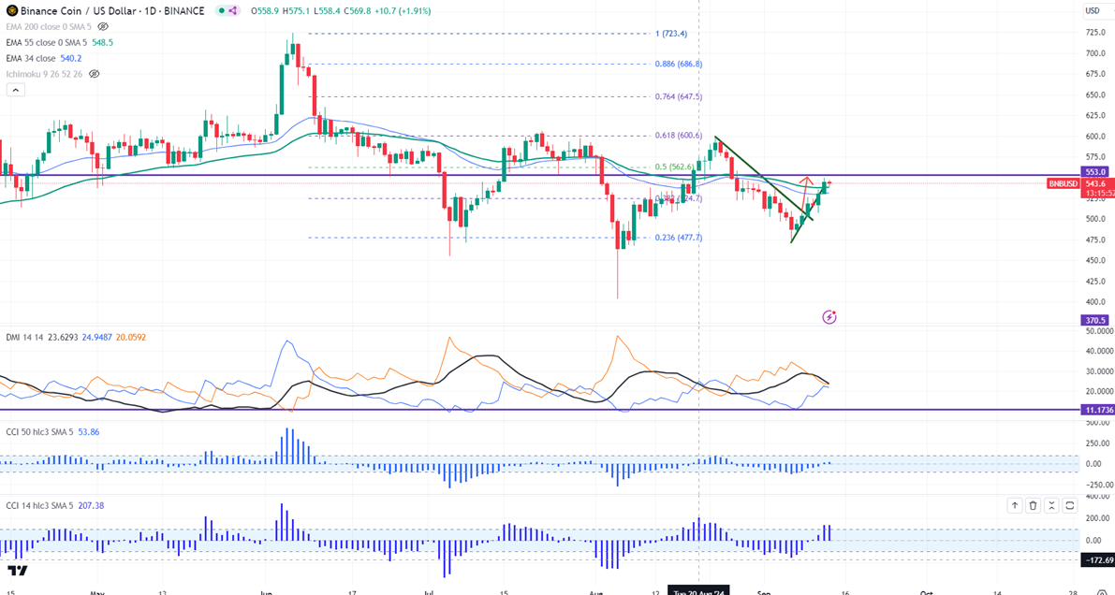1115x595 pixels.
Task: Click the CCI 50 value 53.86
Action: pos(91,431)
